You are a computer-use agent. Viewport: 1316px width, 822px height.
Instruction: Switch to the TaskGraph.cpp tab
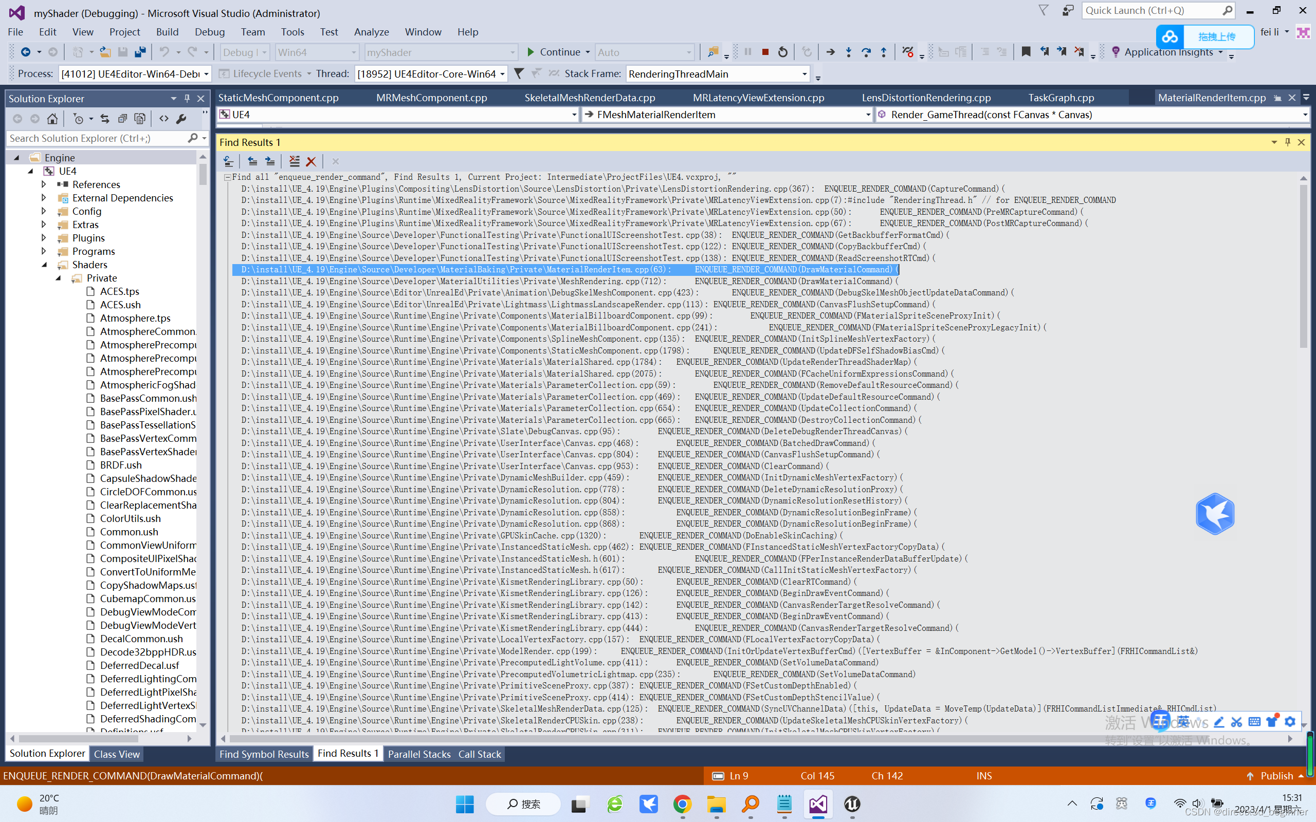pos(1061,98)
